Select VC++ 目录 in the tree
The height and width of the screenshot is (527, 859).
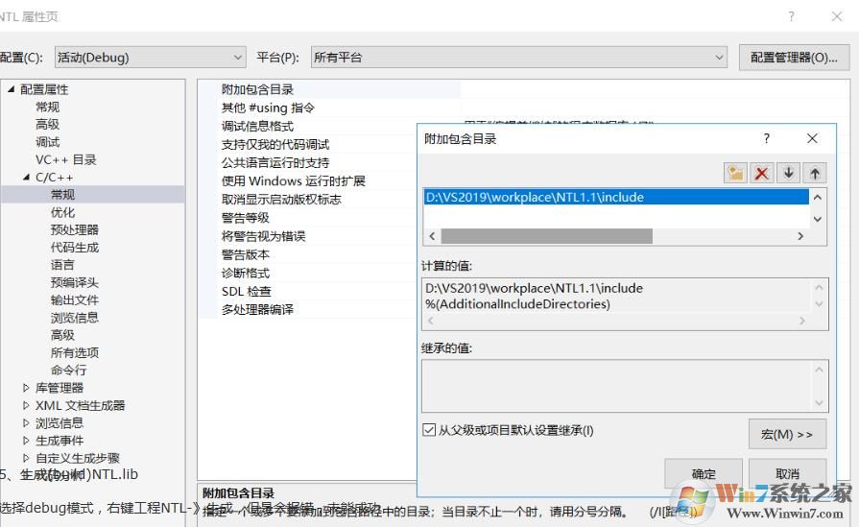click(65, 159)
